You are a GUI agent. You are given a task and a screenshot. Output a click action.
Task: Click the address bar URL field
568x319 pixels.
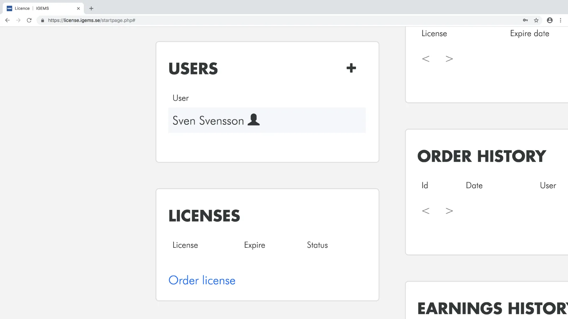[x=248, y=20]
